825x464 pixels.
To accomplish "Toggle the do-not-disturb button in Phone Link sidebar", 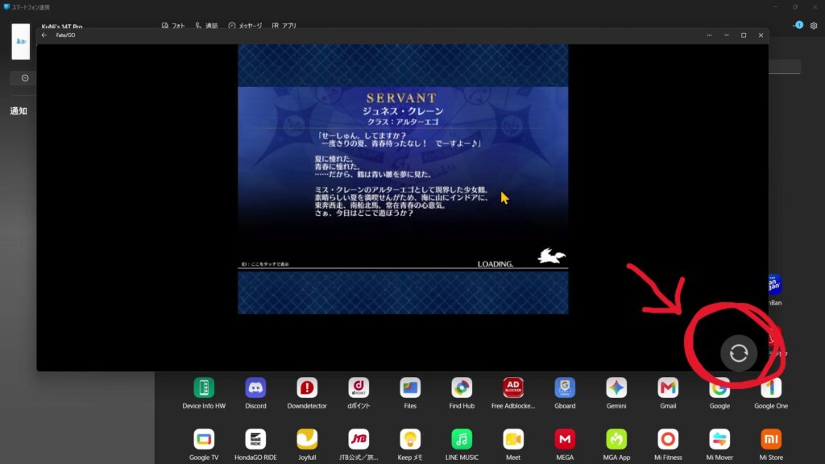I will (25, 78).
